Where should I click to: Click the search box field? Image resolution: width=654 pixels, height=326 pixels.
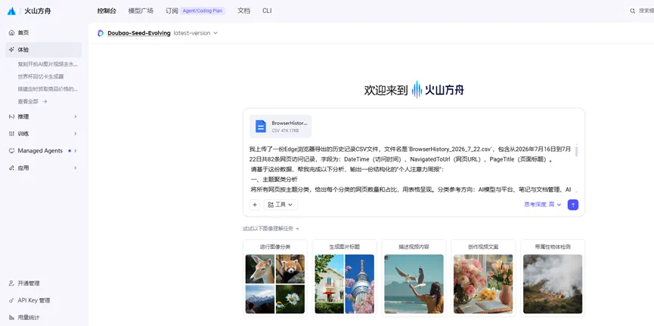click(641, 11)
